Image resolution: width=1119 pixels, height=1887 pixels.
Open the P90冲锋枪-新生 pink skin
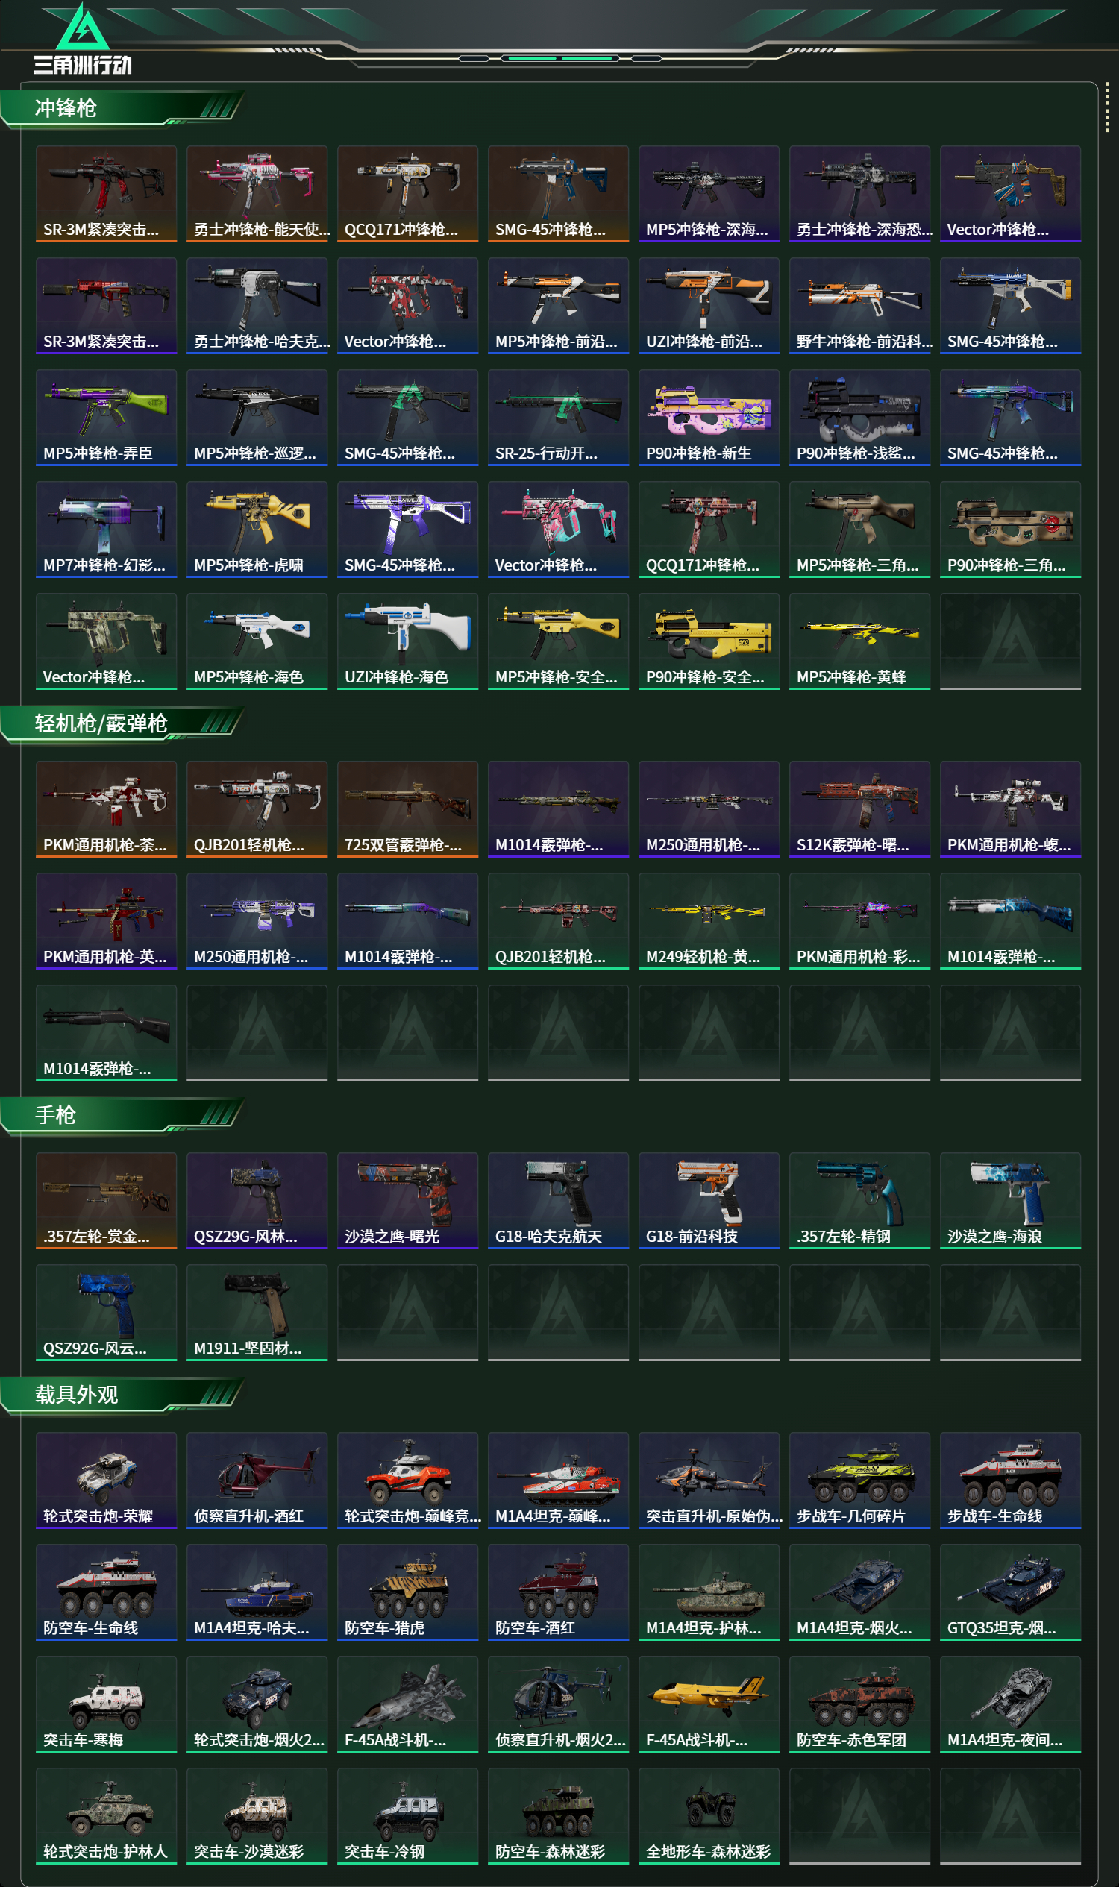pos(709,418)
